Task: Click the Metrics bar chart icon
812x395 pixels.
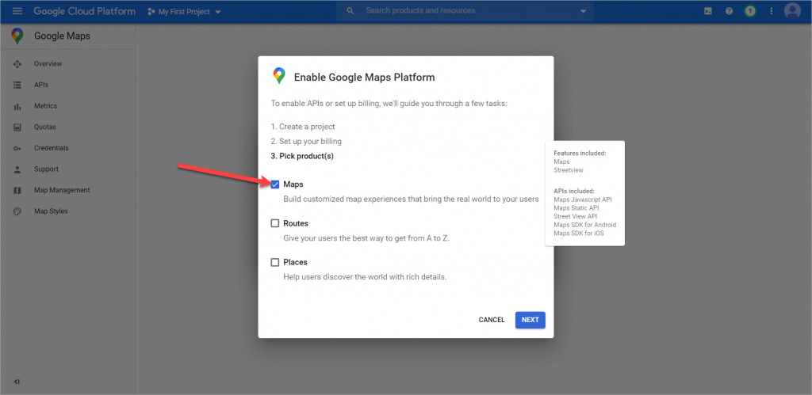Action: (17, 106)
